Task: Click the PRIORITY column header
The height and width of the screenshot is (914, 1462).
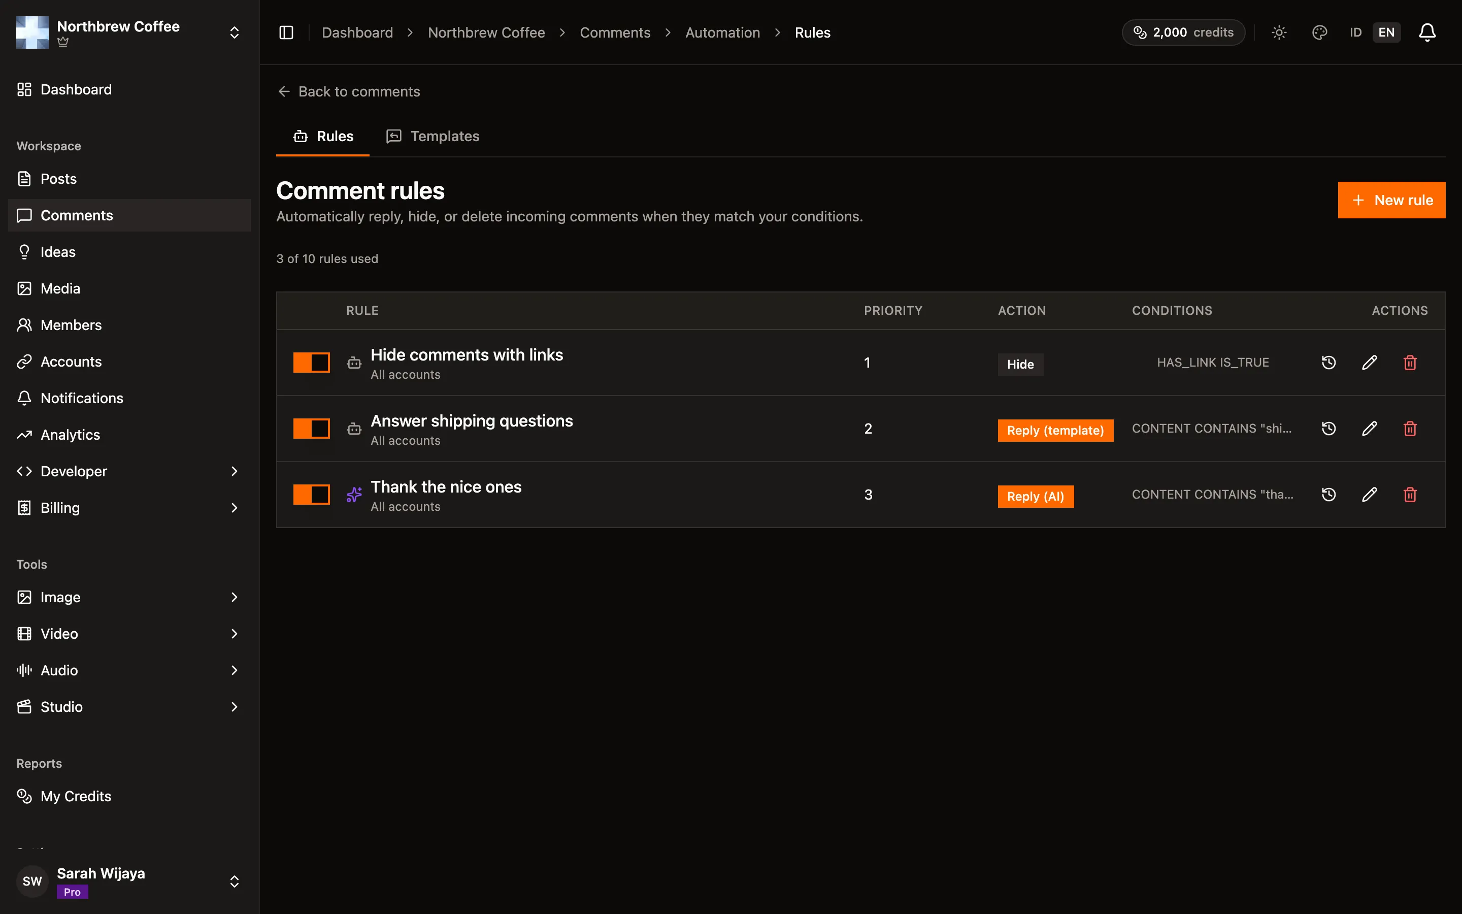Action: 893,311
